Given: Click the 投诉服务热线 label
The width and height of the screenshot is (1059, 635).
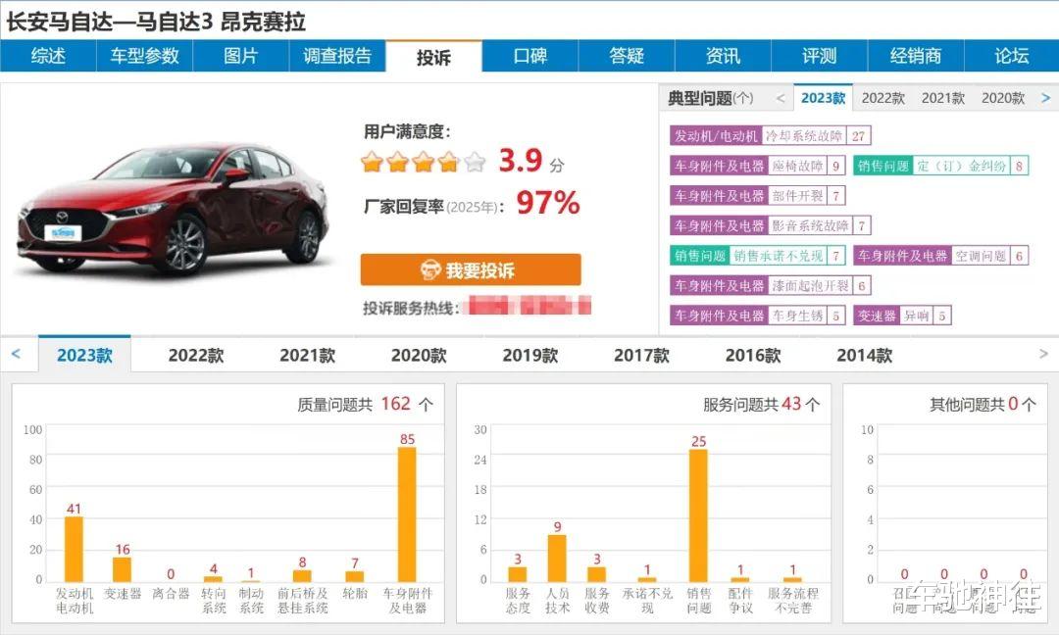Looking at the screenshot, I should click(x=411, y=308).
